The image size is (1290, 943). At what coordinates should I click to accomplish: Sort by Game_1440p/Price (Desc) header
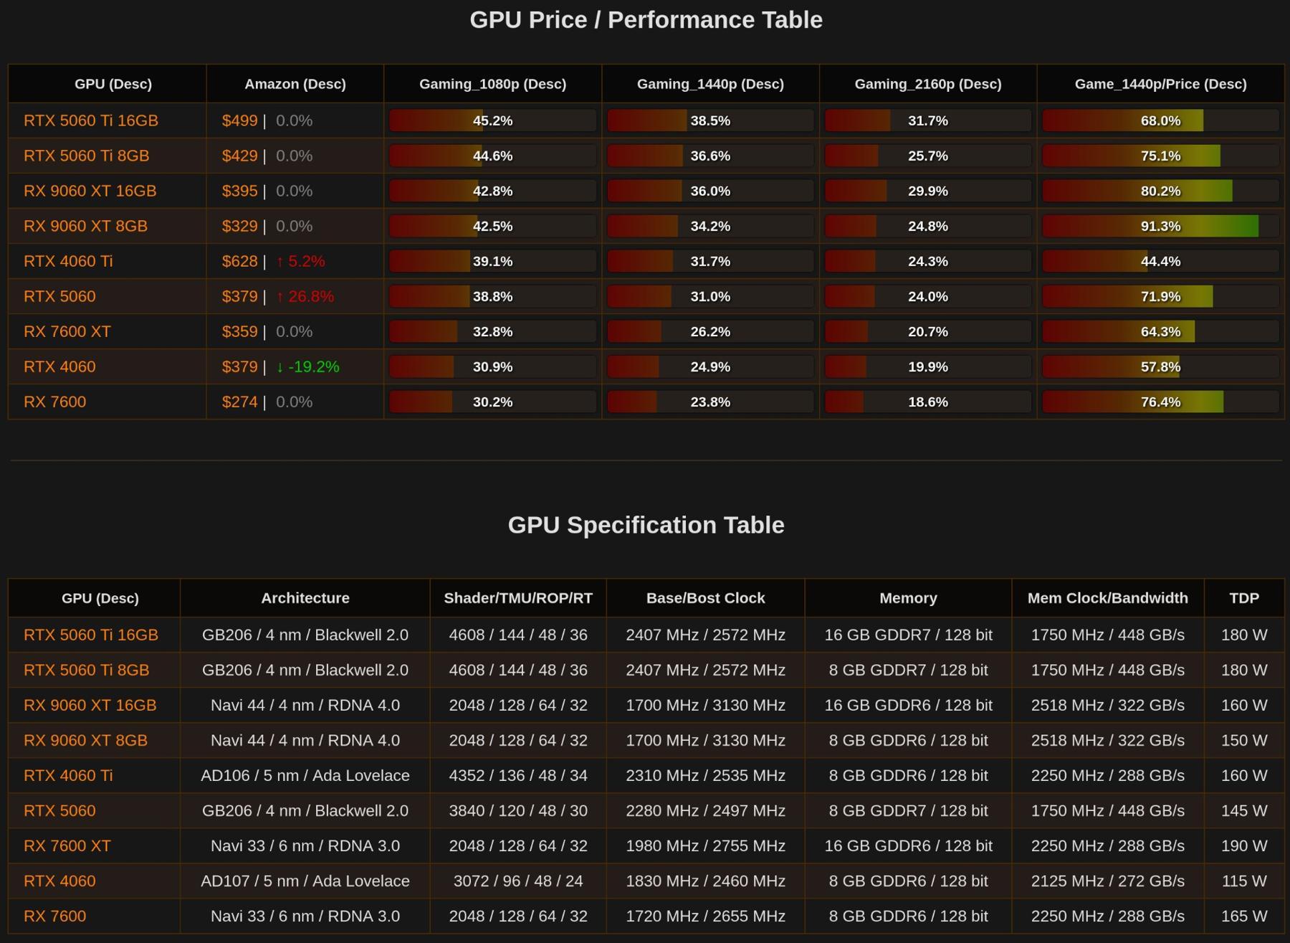point(1160,84)
